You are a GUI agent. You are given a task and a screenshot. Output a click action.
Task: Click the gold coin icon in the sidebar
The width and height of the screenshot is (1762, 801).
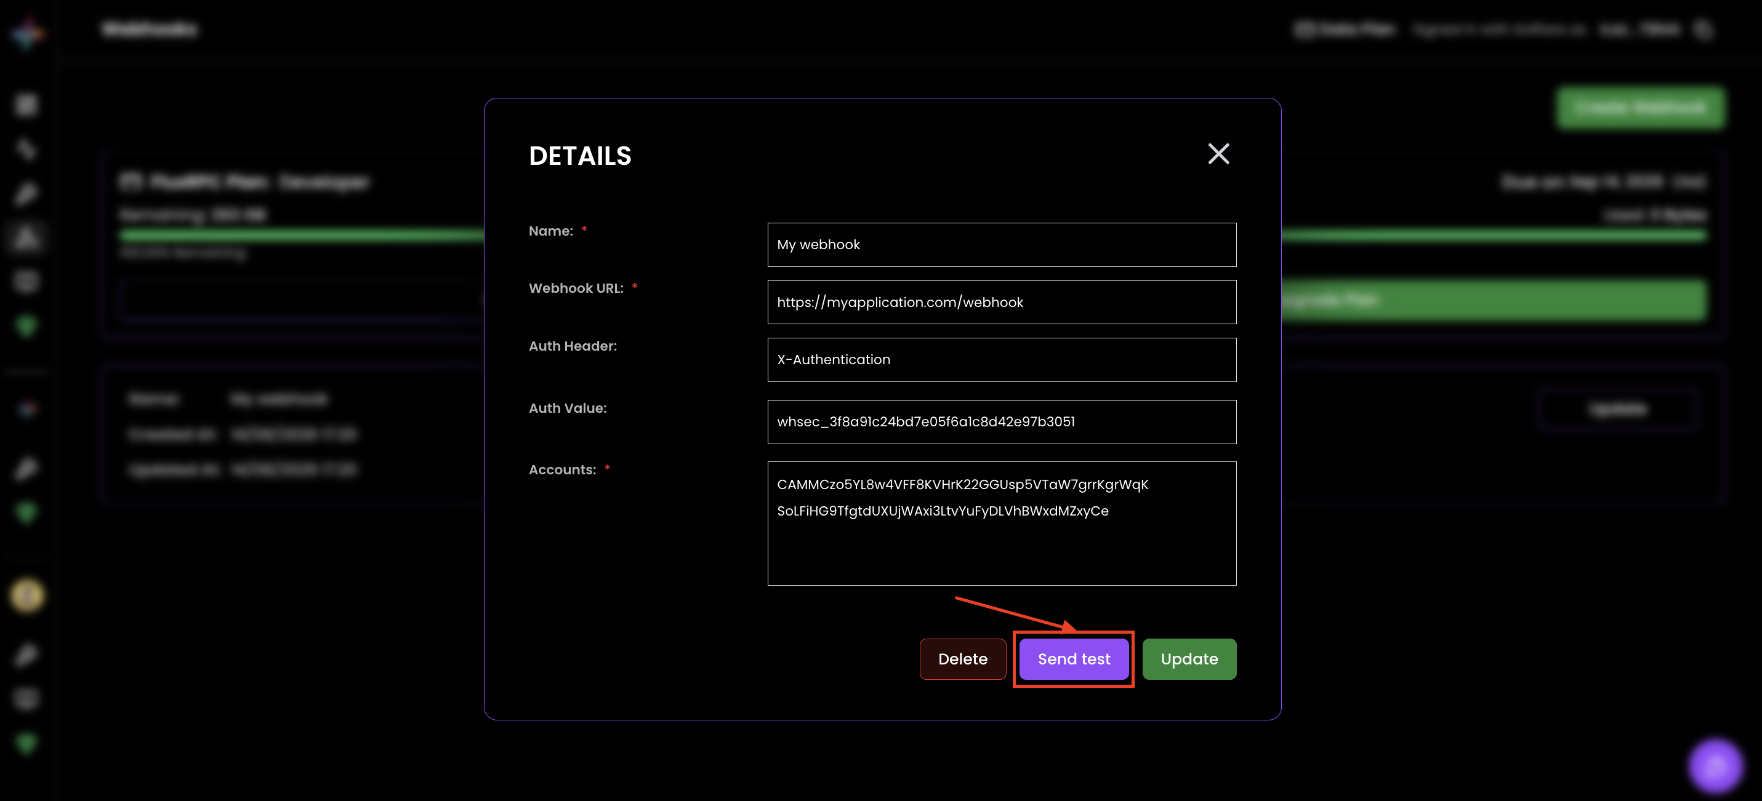pos(26,596)
